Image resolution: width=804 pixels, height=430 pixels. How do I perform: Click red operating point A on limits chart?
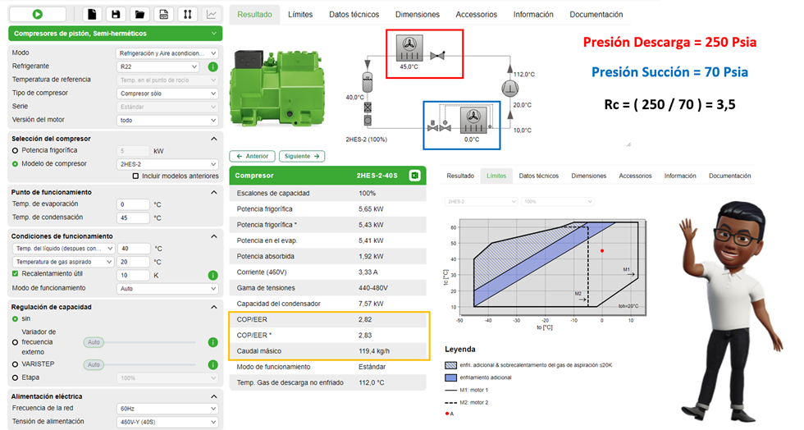[602, 251]
